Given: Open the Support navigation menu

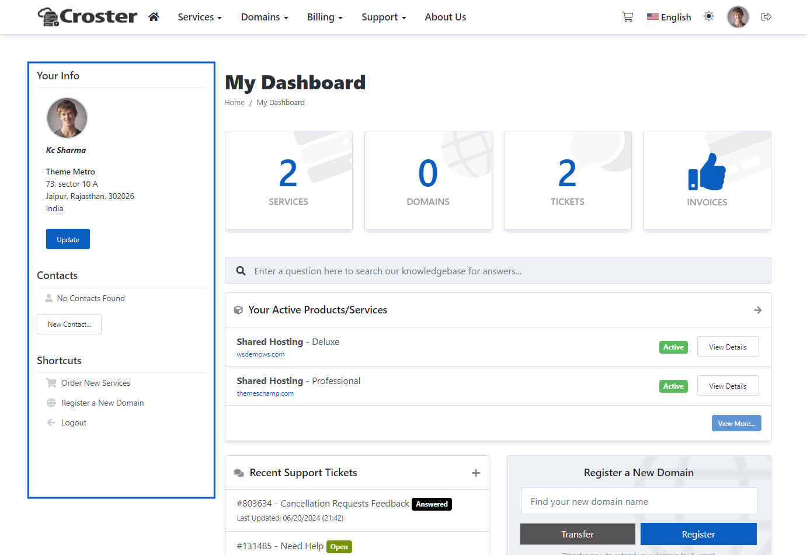Looking at the screenshot, I should (x=384, y=17).
